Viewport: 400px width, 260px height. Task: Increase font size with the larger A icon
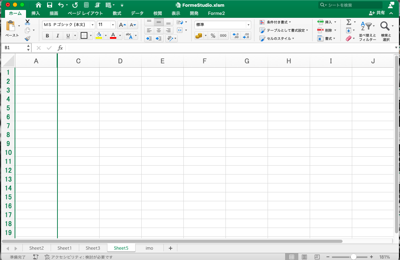[122, 25]
